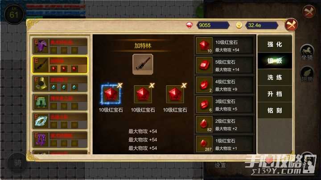This screenshot has height=180, width=321.
Task: Click the highlighted first gem socket slot
Action: (x=111, y=94)
